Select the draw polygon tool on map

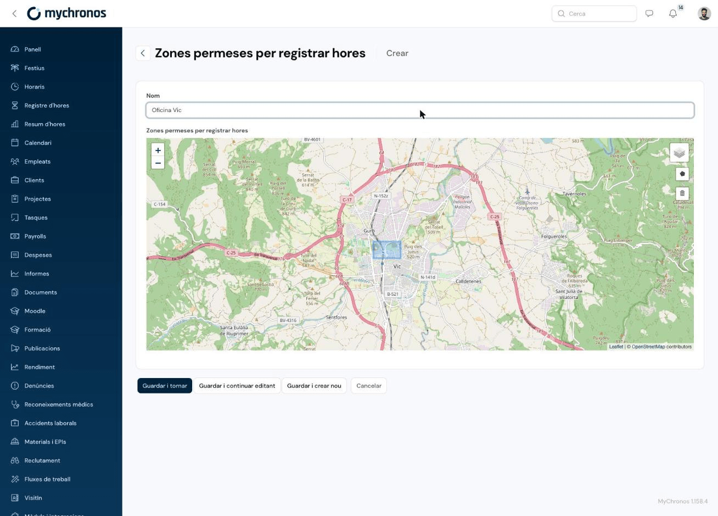click(x=682, y=174)
